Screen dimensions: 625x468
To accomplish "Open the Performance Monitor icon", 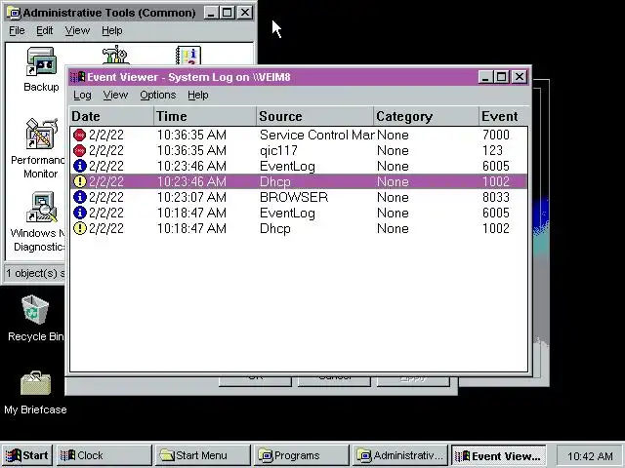I will (41, 134).
